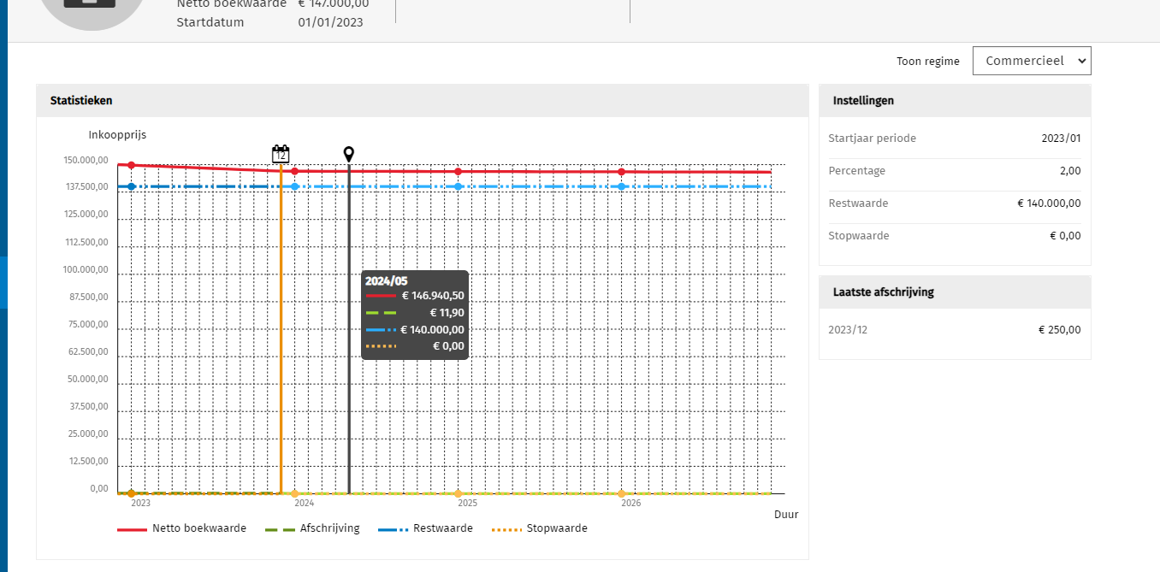This screenshot has height=572, width=1160.
Task: Click the orange Stopwaarde point at 2026
Action: (x=622, y=493)
